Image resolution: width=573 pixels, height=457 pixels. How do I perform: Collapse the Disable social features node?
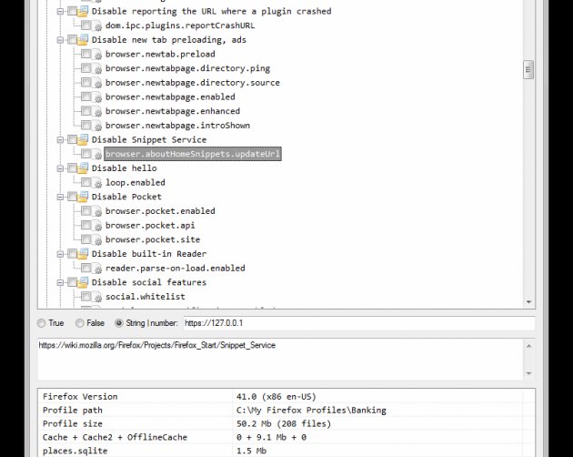click(x=60, y=282)
